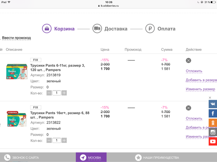This screenshot has width=217, height=162.
Task: Open the Москва city selector
Action: point(91,158)
